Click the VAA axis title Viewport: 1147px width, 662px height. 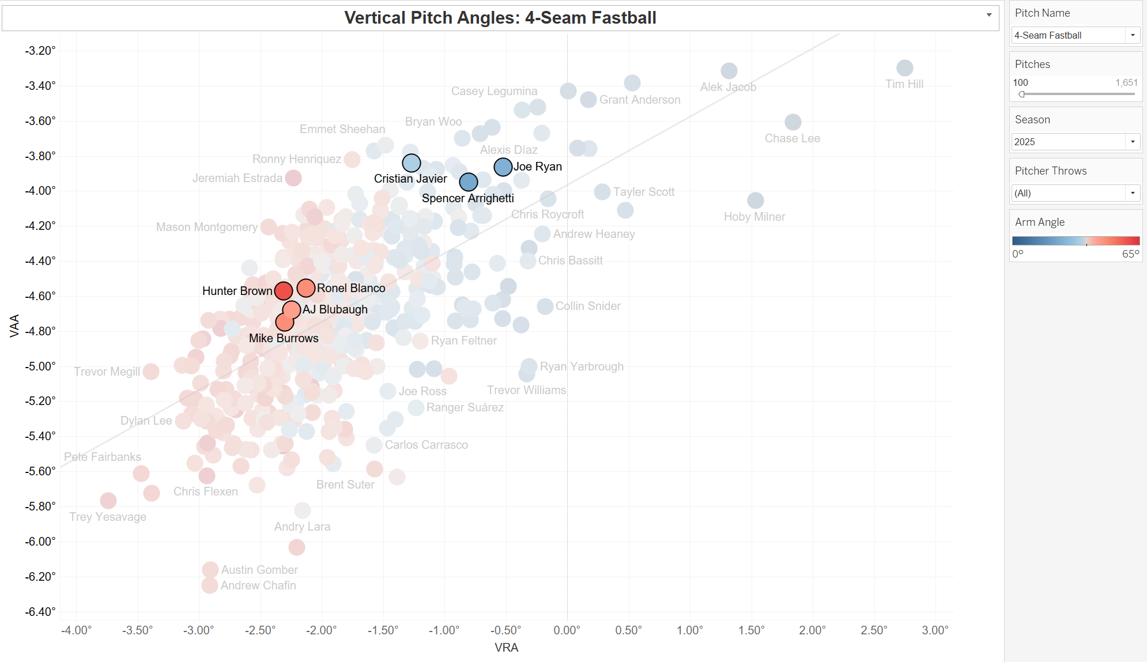pos(14,326)
